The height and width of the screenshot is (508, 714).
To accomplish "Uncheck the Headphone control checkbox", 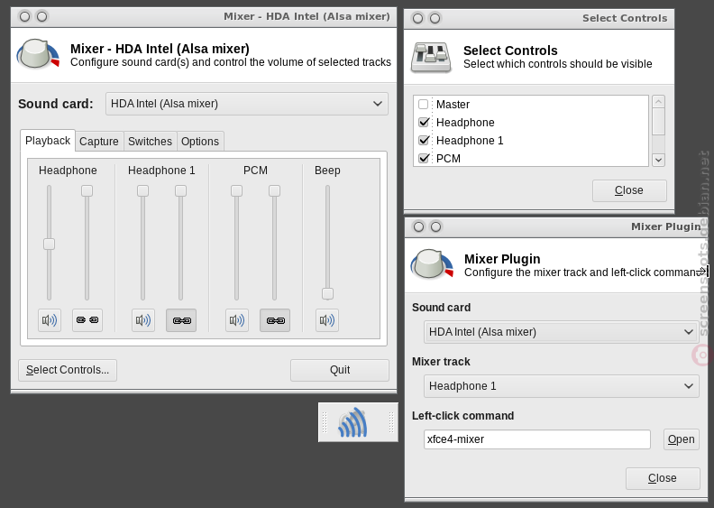I will point(424,122).
